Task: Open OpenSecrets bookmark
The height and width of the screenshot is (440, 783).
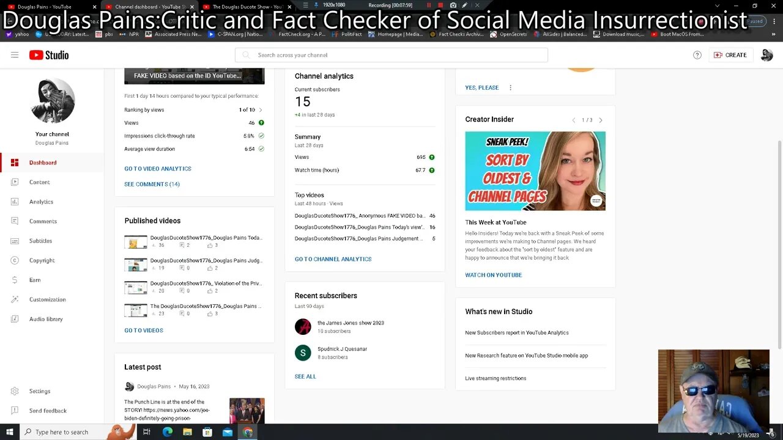Action: pos(509,34)
